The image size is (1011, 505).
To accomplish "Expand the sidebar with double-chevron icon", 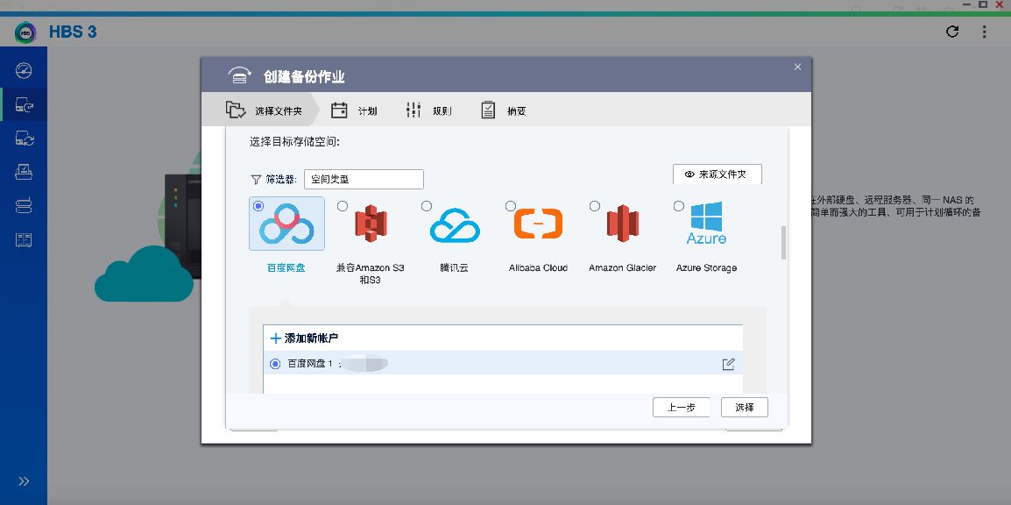I will click(24, 481).
